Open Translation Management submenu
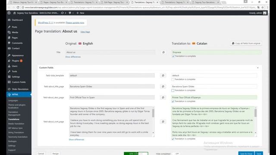 click(14, 114)
